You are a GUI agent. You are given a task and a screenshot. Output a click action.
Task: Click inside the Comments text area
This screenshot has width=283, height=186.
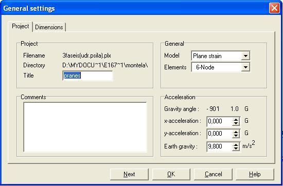[85, 127]
